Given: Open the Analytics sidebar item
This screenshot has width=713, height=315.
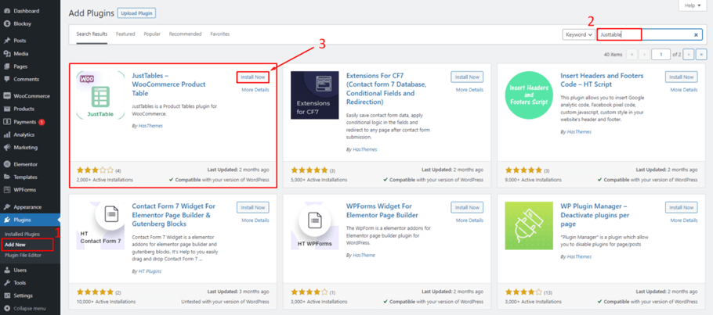Looking at the screenshot, I should click(24, 134).
